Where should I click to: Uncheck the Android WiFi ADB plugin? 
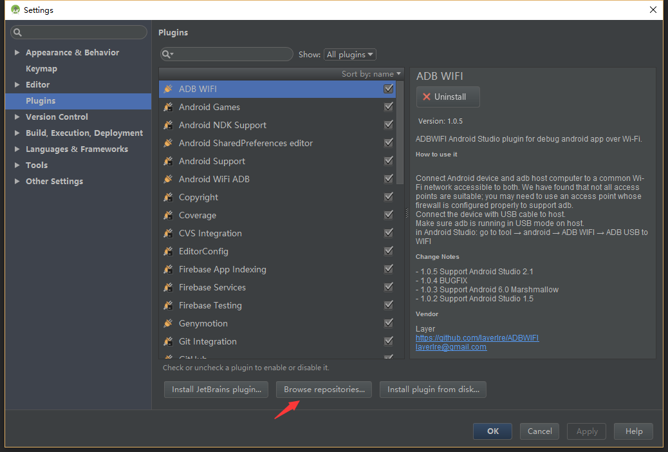[x=389, y=178]
